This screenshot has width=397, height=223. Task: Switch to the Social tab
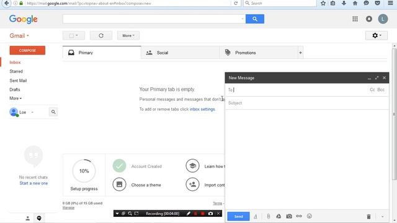click(181, 53)
